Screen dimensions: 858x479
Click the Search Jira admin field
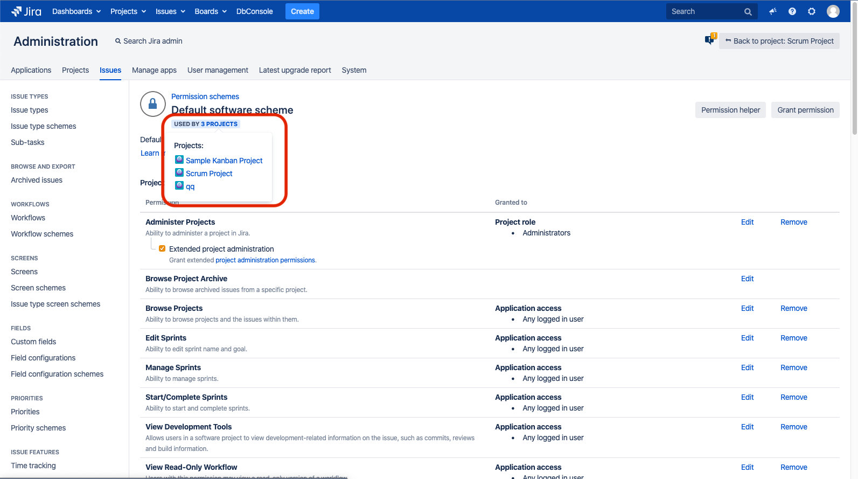[153, 41]
